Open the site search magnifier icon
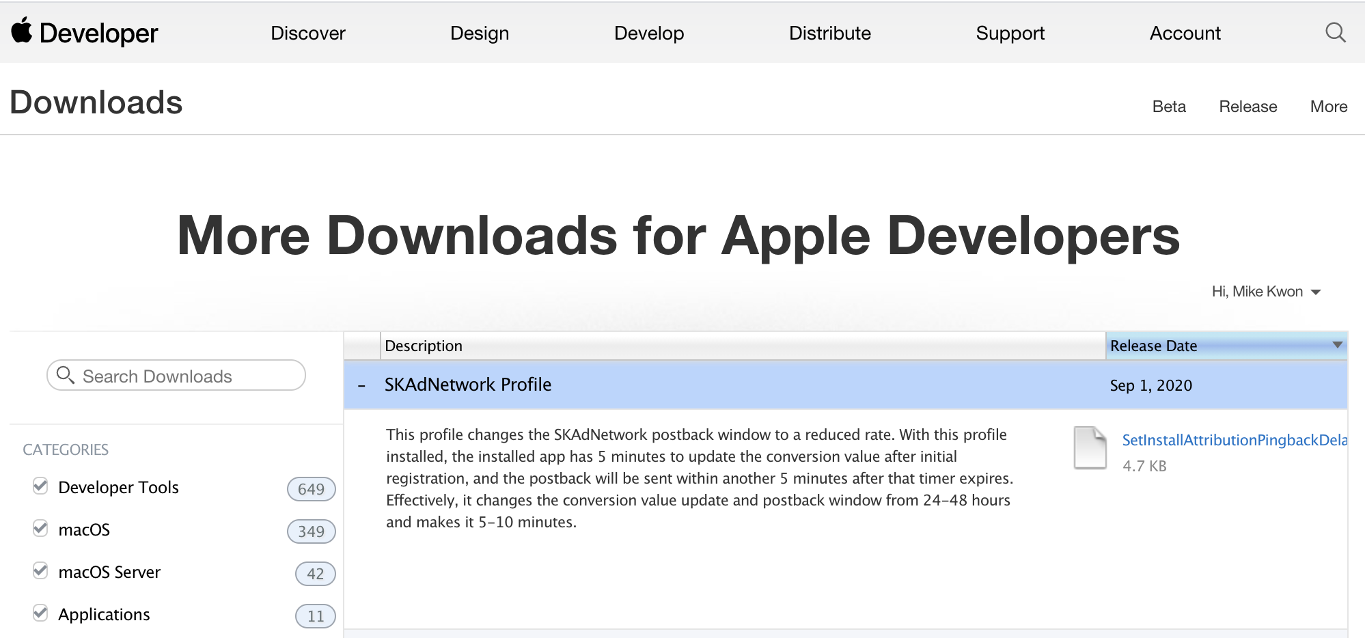Viewport: 1365px width, 638px height. tap(1335, 32)
